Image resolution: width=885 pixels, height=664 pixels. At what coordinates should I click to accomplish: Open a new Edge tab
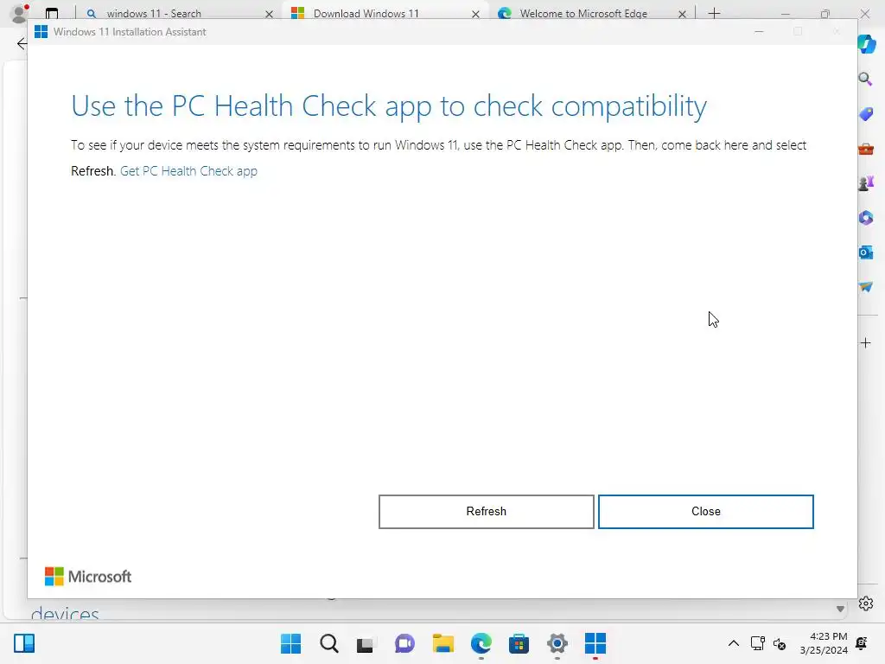click(x=714, y=14)
